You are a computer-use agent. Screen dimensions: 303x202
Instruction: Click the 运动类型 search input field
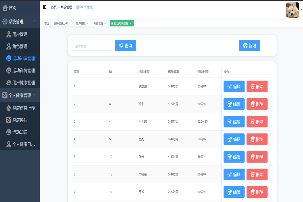click(91, 46)
